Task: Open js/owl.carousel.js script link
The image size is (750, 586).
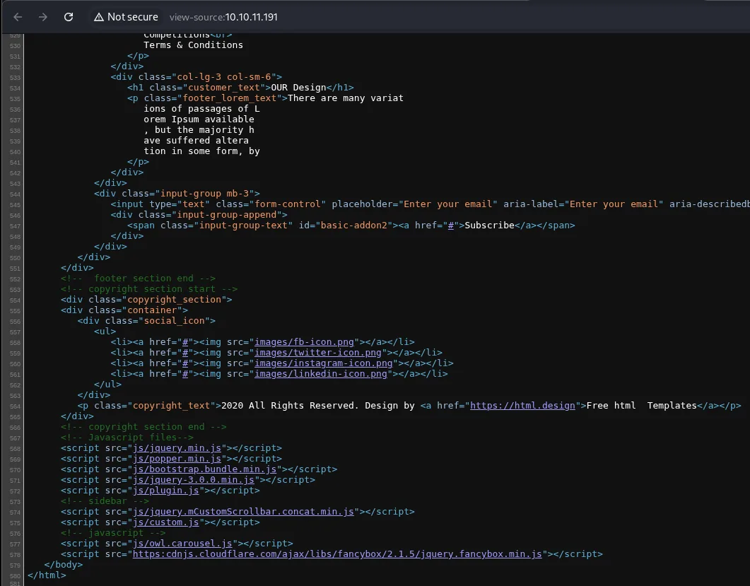Action: [x=182, y=544]
